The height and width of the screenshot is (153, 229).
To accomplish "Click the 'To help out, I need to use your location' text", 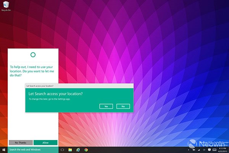I will coord(32,71).
